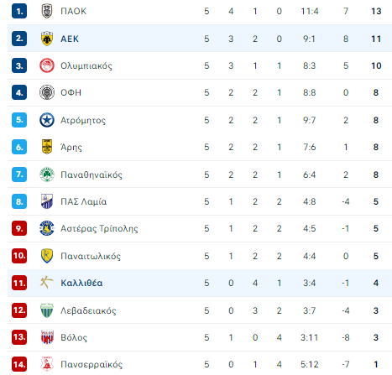Viewport: 392px width, 375px height.
Task: Select the Λεβαδειακός green shield crest
Action: tap(47, 310)
